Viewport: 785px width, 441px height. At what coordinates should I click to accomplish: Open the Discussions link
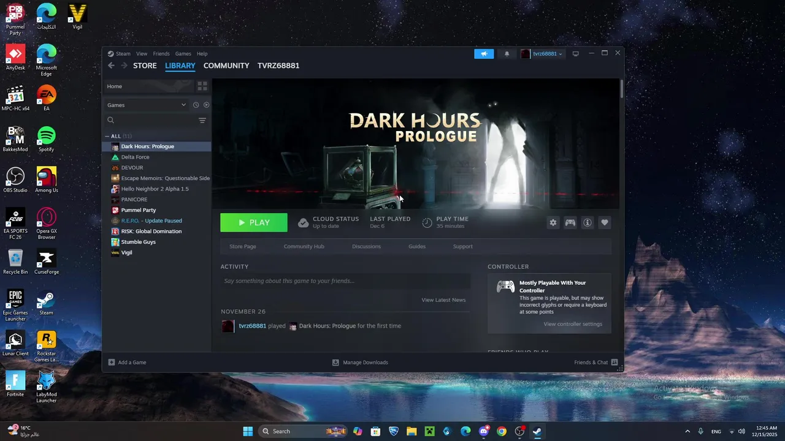click(366, 246)
